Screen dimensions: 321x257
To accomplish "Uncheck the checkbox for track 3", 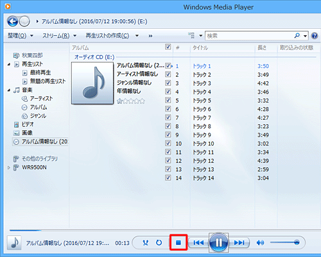I will [x=168, y=83].
